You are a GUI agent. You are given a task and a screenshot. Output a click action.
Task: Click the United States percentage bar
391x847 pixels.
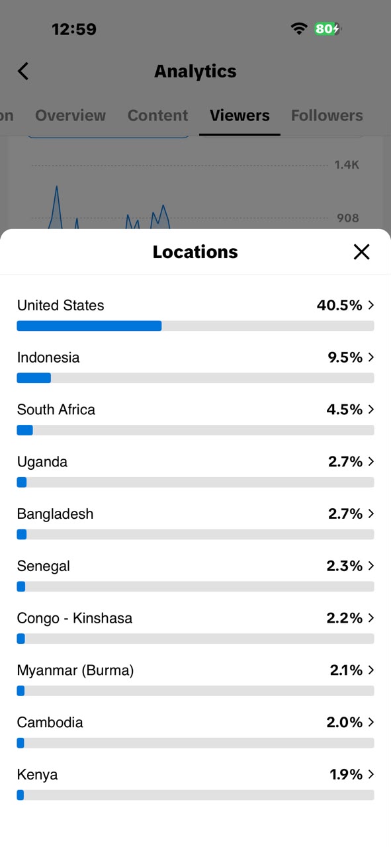195,326
